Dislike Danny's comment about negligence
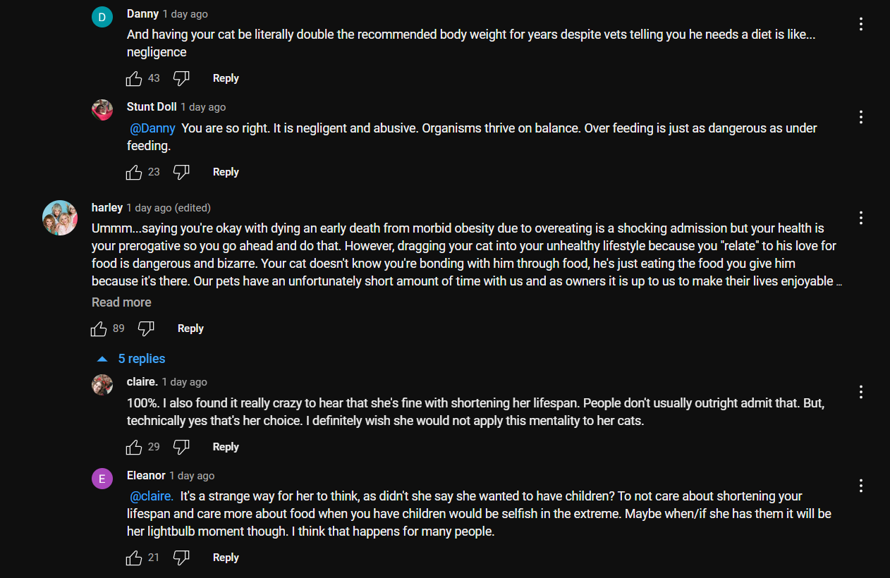 coord(181,78)
